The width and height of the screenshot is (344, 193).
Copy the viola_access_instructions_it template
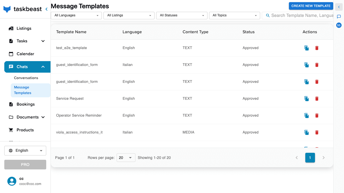[306, 132]
